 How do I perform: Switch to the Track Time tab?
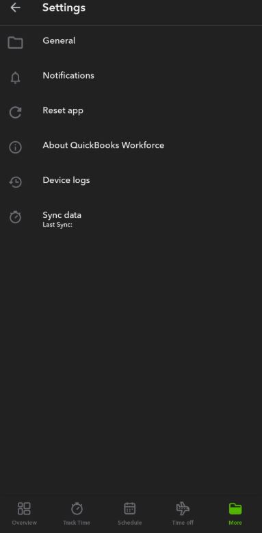77,514
